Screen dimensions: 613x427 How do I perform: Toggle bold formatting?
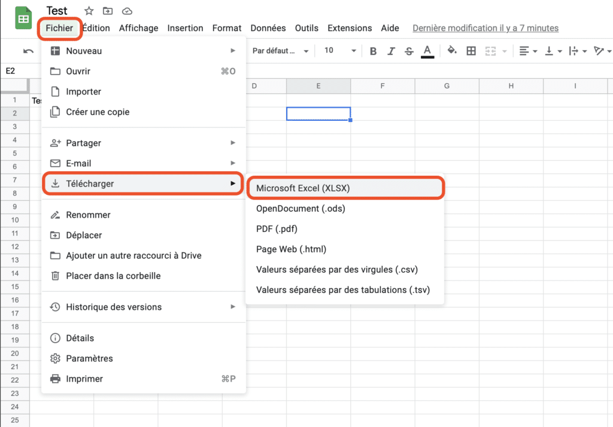(373, 51)
